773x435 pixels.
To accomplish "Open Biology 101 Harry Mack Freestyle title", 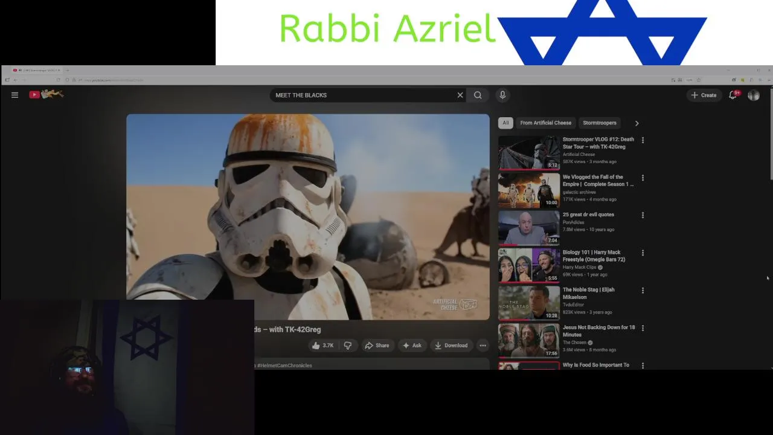I will tap(594, 256).
